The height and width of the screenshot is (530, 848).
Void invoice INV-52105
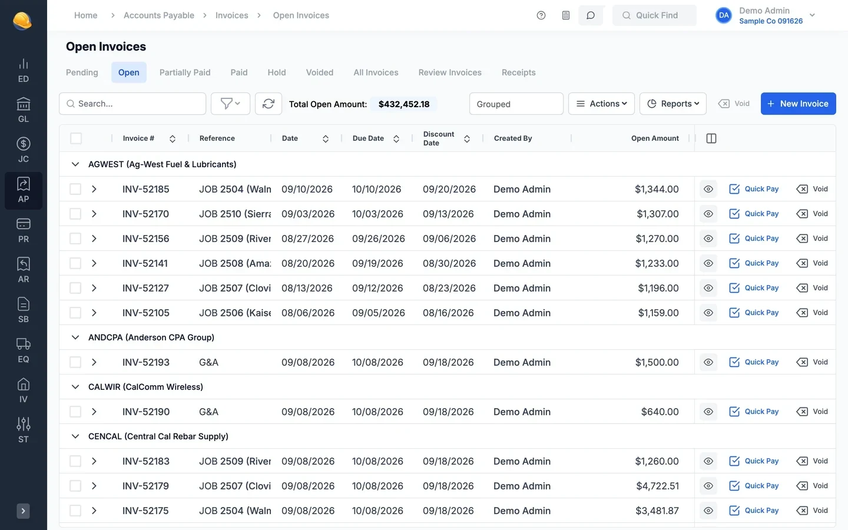click(x=812, y=313)
